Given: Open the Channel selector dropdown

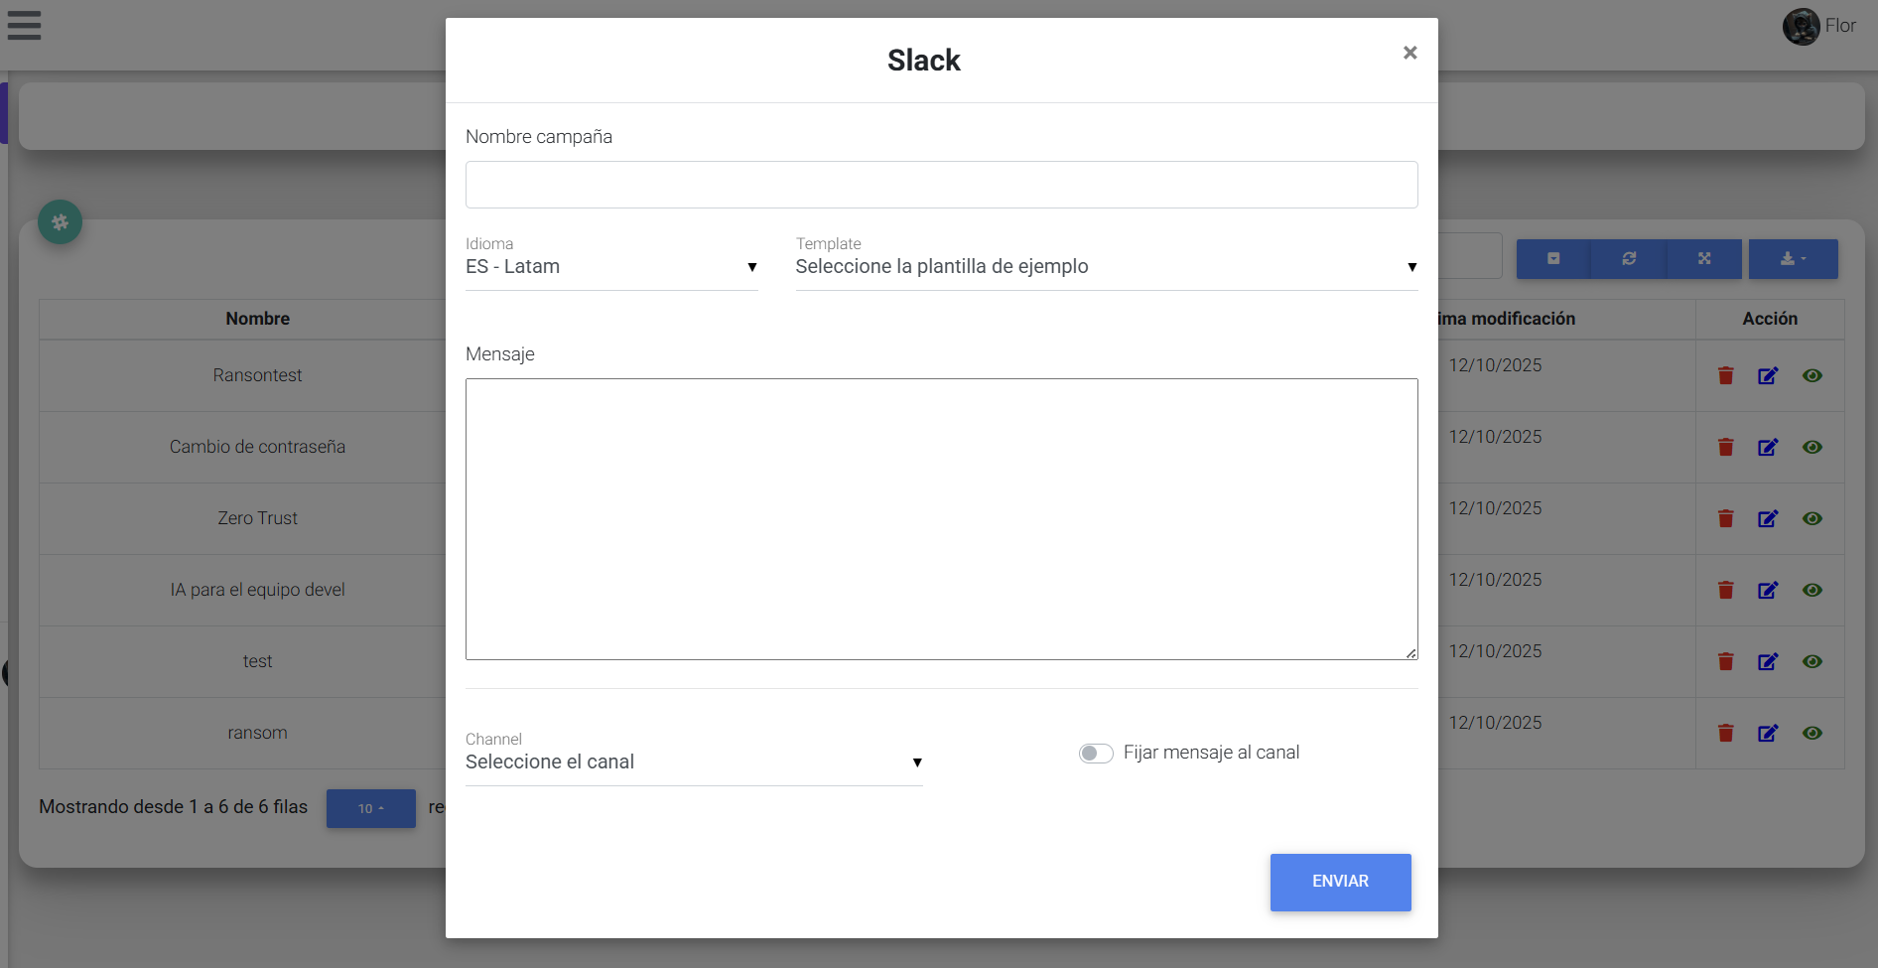Looking at the screenshot, I should [693, 762].
